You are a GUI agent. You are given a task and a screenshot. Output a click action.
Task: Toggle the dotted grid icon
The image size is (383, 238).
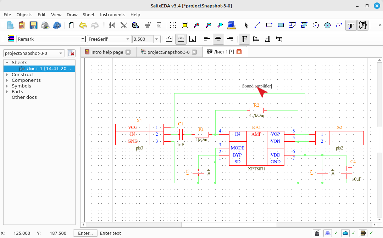point(173,25)
